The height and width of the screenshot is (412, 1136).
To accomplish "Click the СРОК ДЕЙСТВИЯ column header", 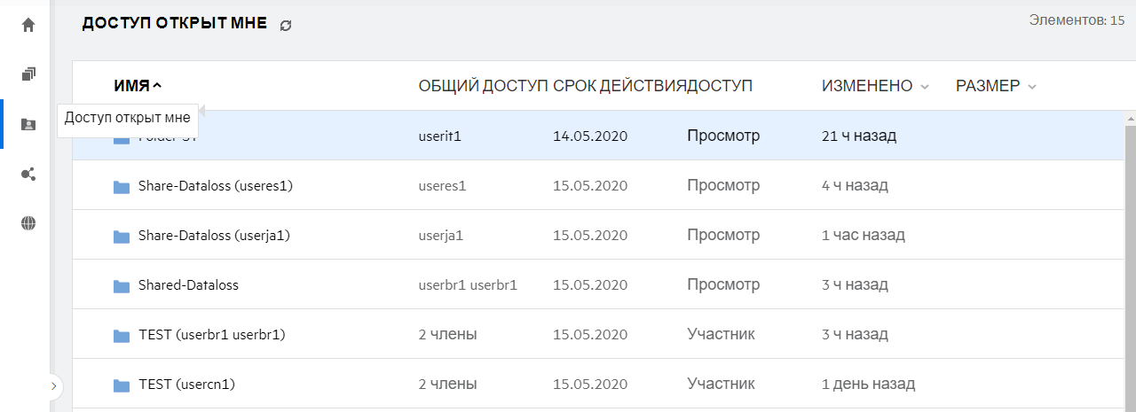I will pyautogui.click(x=619, y=86).
